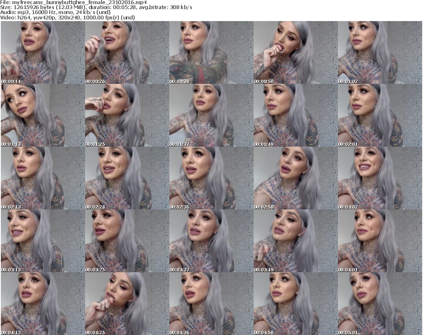Select the thumbnail stamped 00:04:25
Screen dimensions: 423x335
click(x=127, y=304)
